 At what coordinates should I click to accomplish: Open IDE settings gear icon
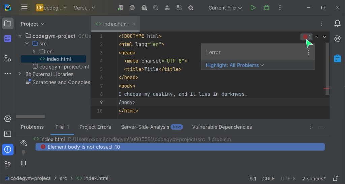(191, 8)
